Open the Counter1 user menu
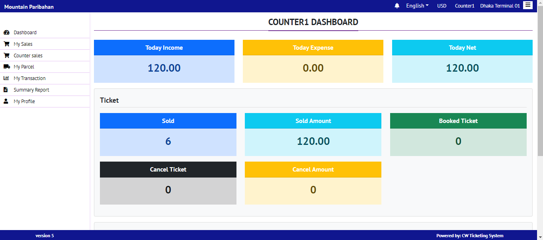This screenshot has height=240, width=543. pos(465,6)
